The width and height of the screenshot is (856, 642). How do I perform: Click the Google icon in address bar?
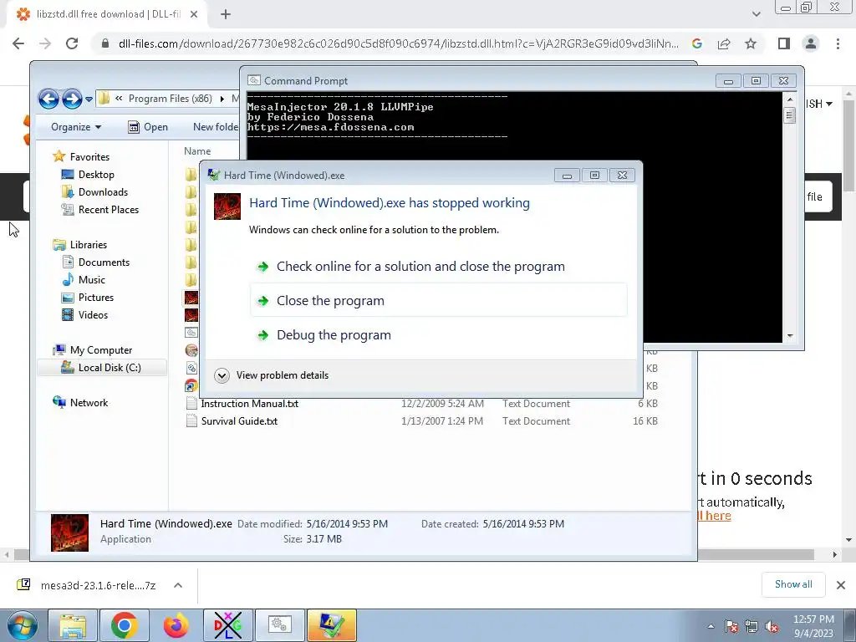pos(696,43)
